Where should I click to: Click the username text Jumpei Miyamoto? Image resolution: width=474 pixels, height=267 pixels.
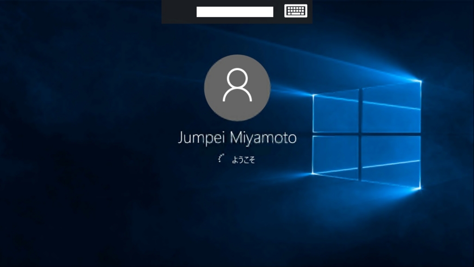pyautogui.click(x=237, y=138)
